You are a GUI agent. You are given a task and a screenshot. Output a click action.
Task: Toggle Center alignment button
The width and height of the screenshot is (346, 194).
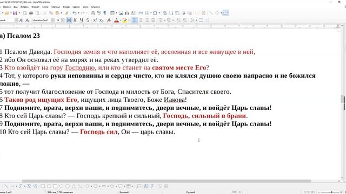pyautogui.click(x=141, y=20)
